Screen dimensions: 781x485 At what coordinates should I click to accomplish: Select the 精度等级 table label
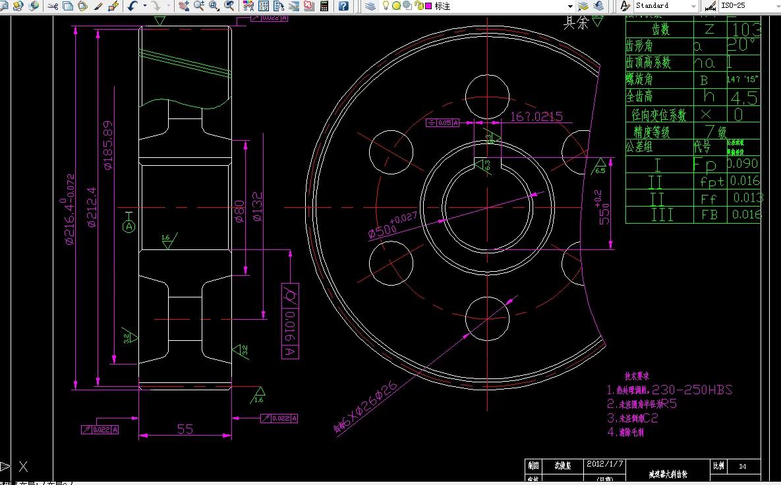click(x=652, y=132)
